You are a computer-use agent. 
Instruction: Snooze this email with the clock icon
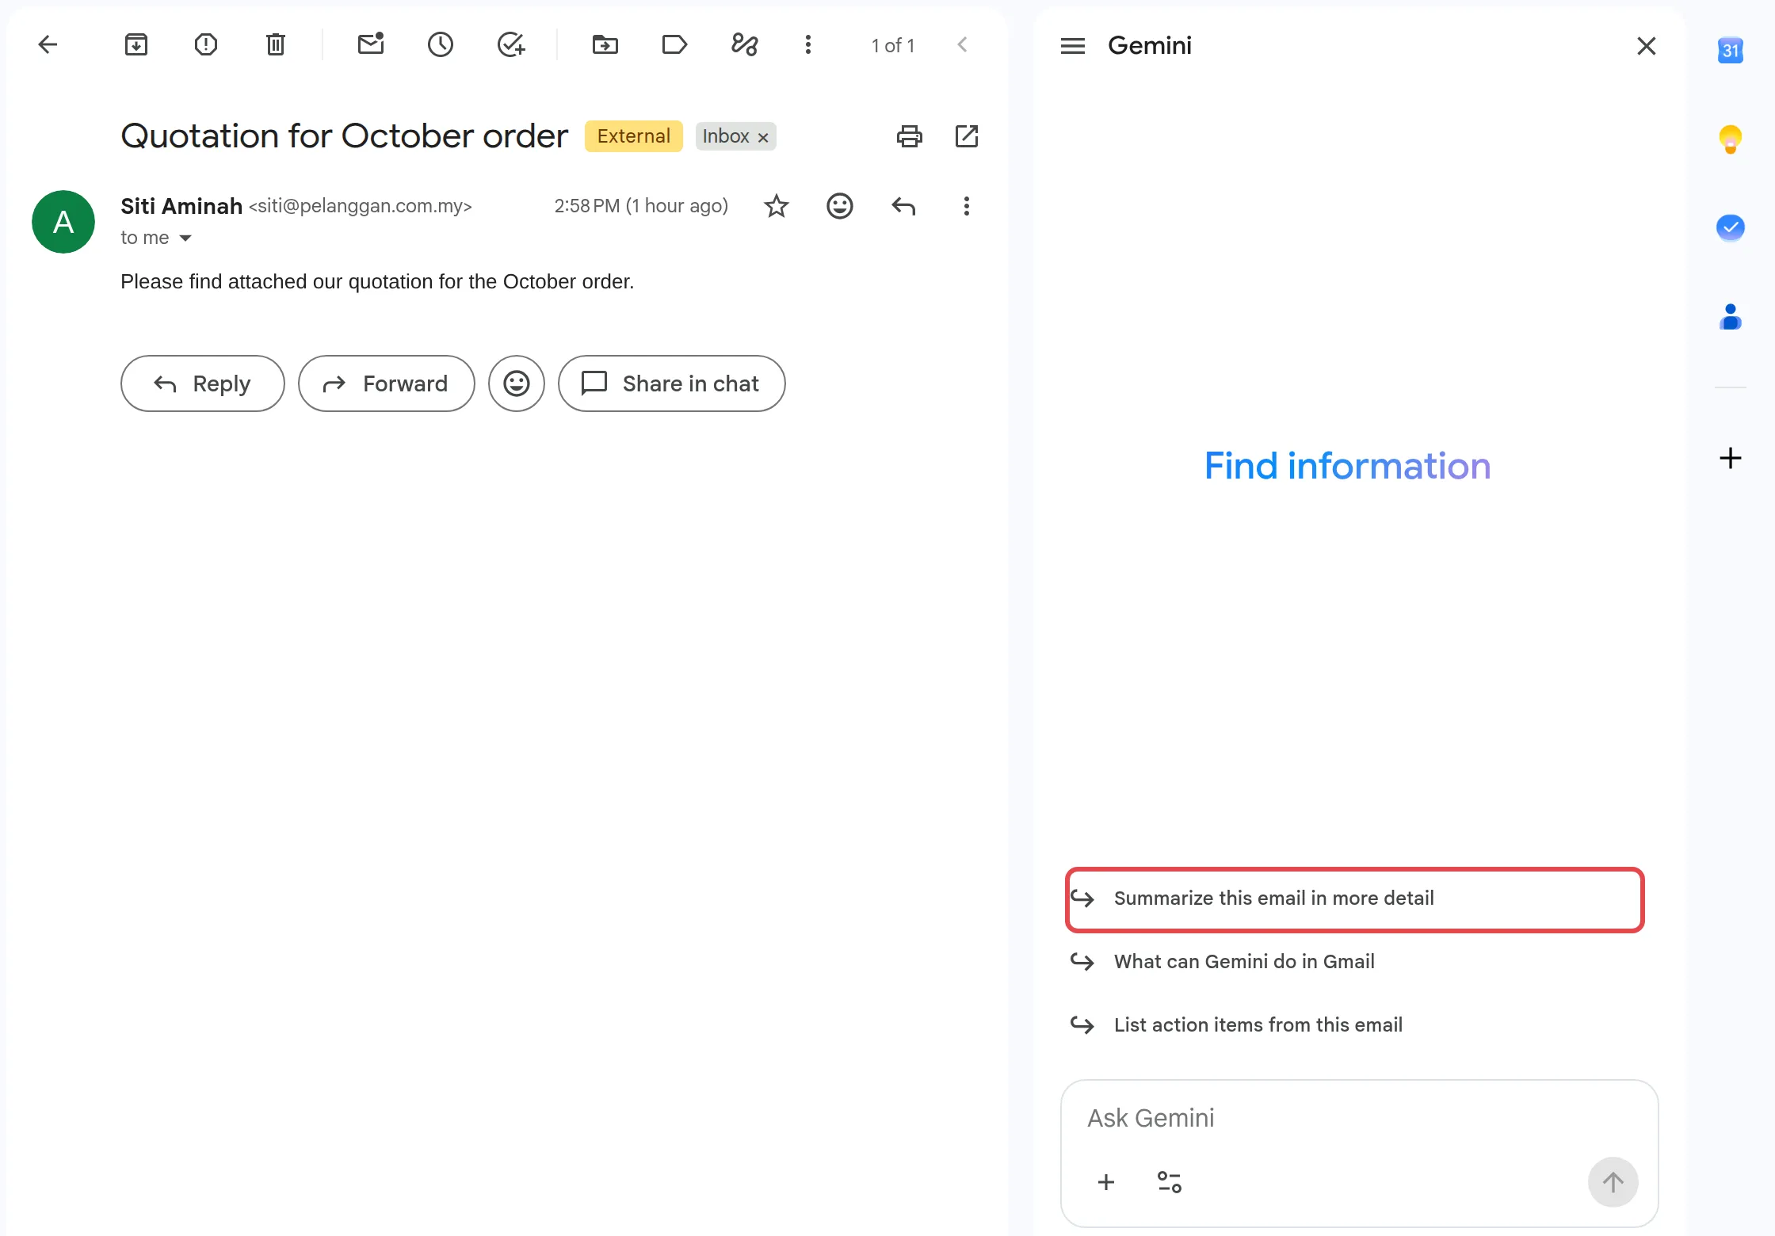pos(441,45)
